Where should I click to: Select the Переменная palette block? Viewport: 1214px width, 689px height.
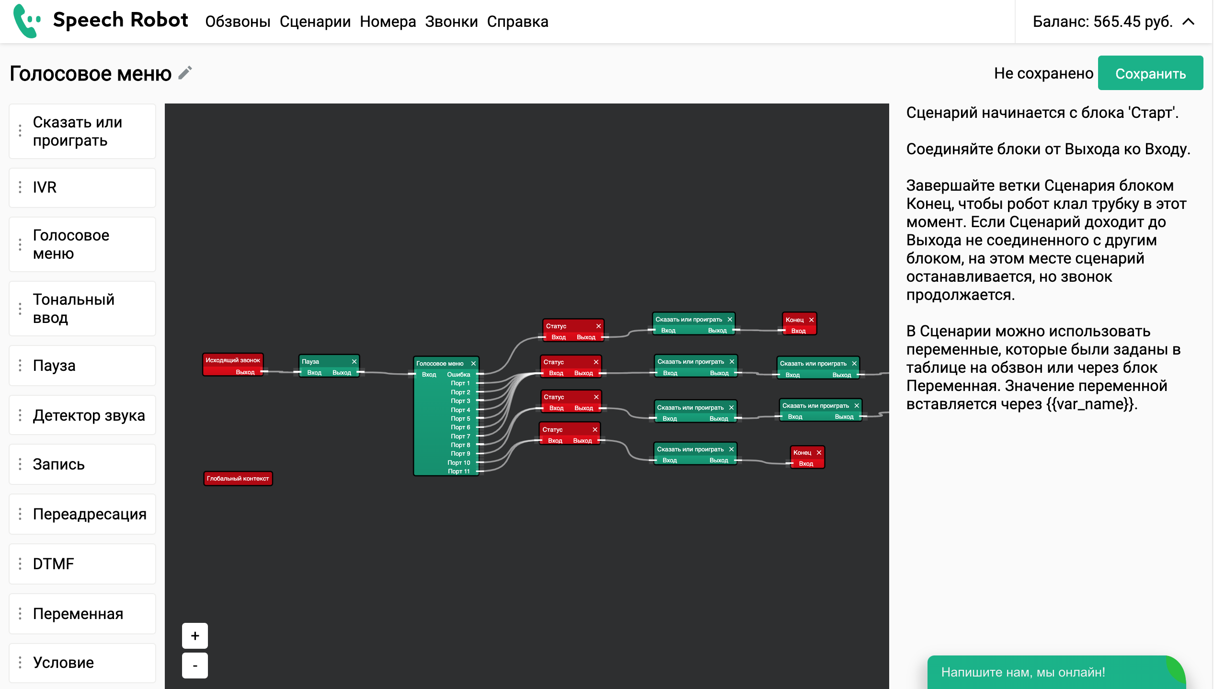(x=82, y=614)
